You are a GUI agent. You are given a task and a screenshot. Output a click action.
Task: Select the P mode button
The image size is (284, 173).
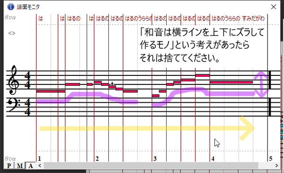(x=9, y=166)
